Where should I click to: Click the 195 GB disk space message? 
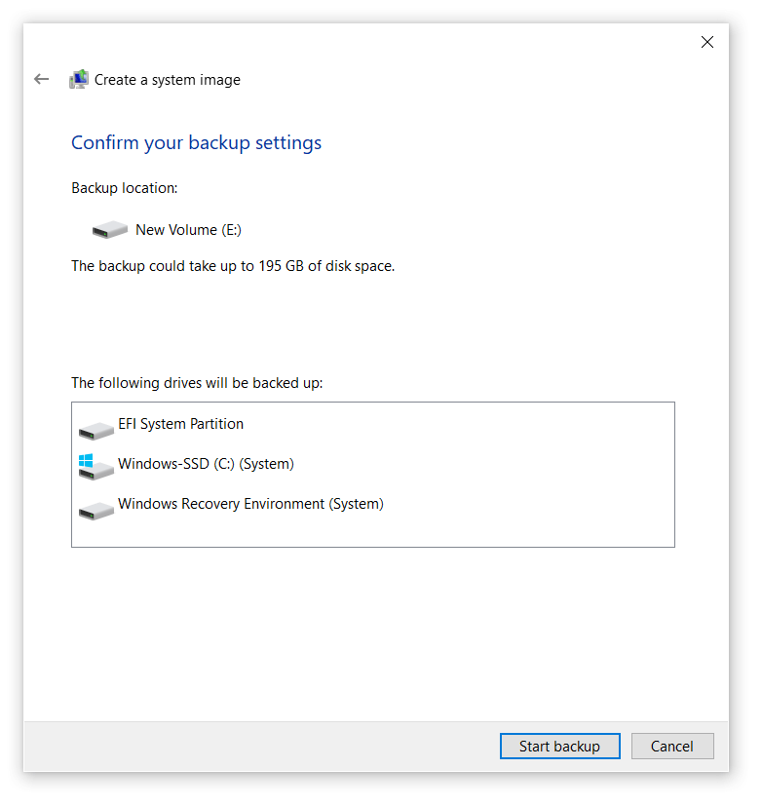coord(233,266)
